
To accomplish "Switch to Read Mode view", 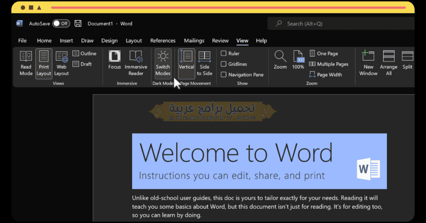I will [x=26, y=64].
